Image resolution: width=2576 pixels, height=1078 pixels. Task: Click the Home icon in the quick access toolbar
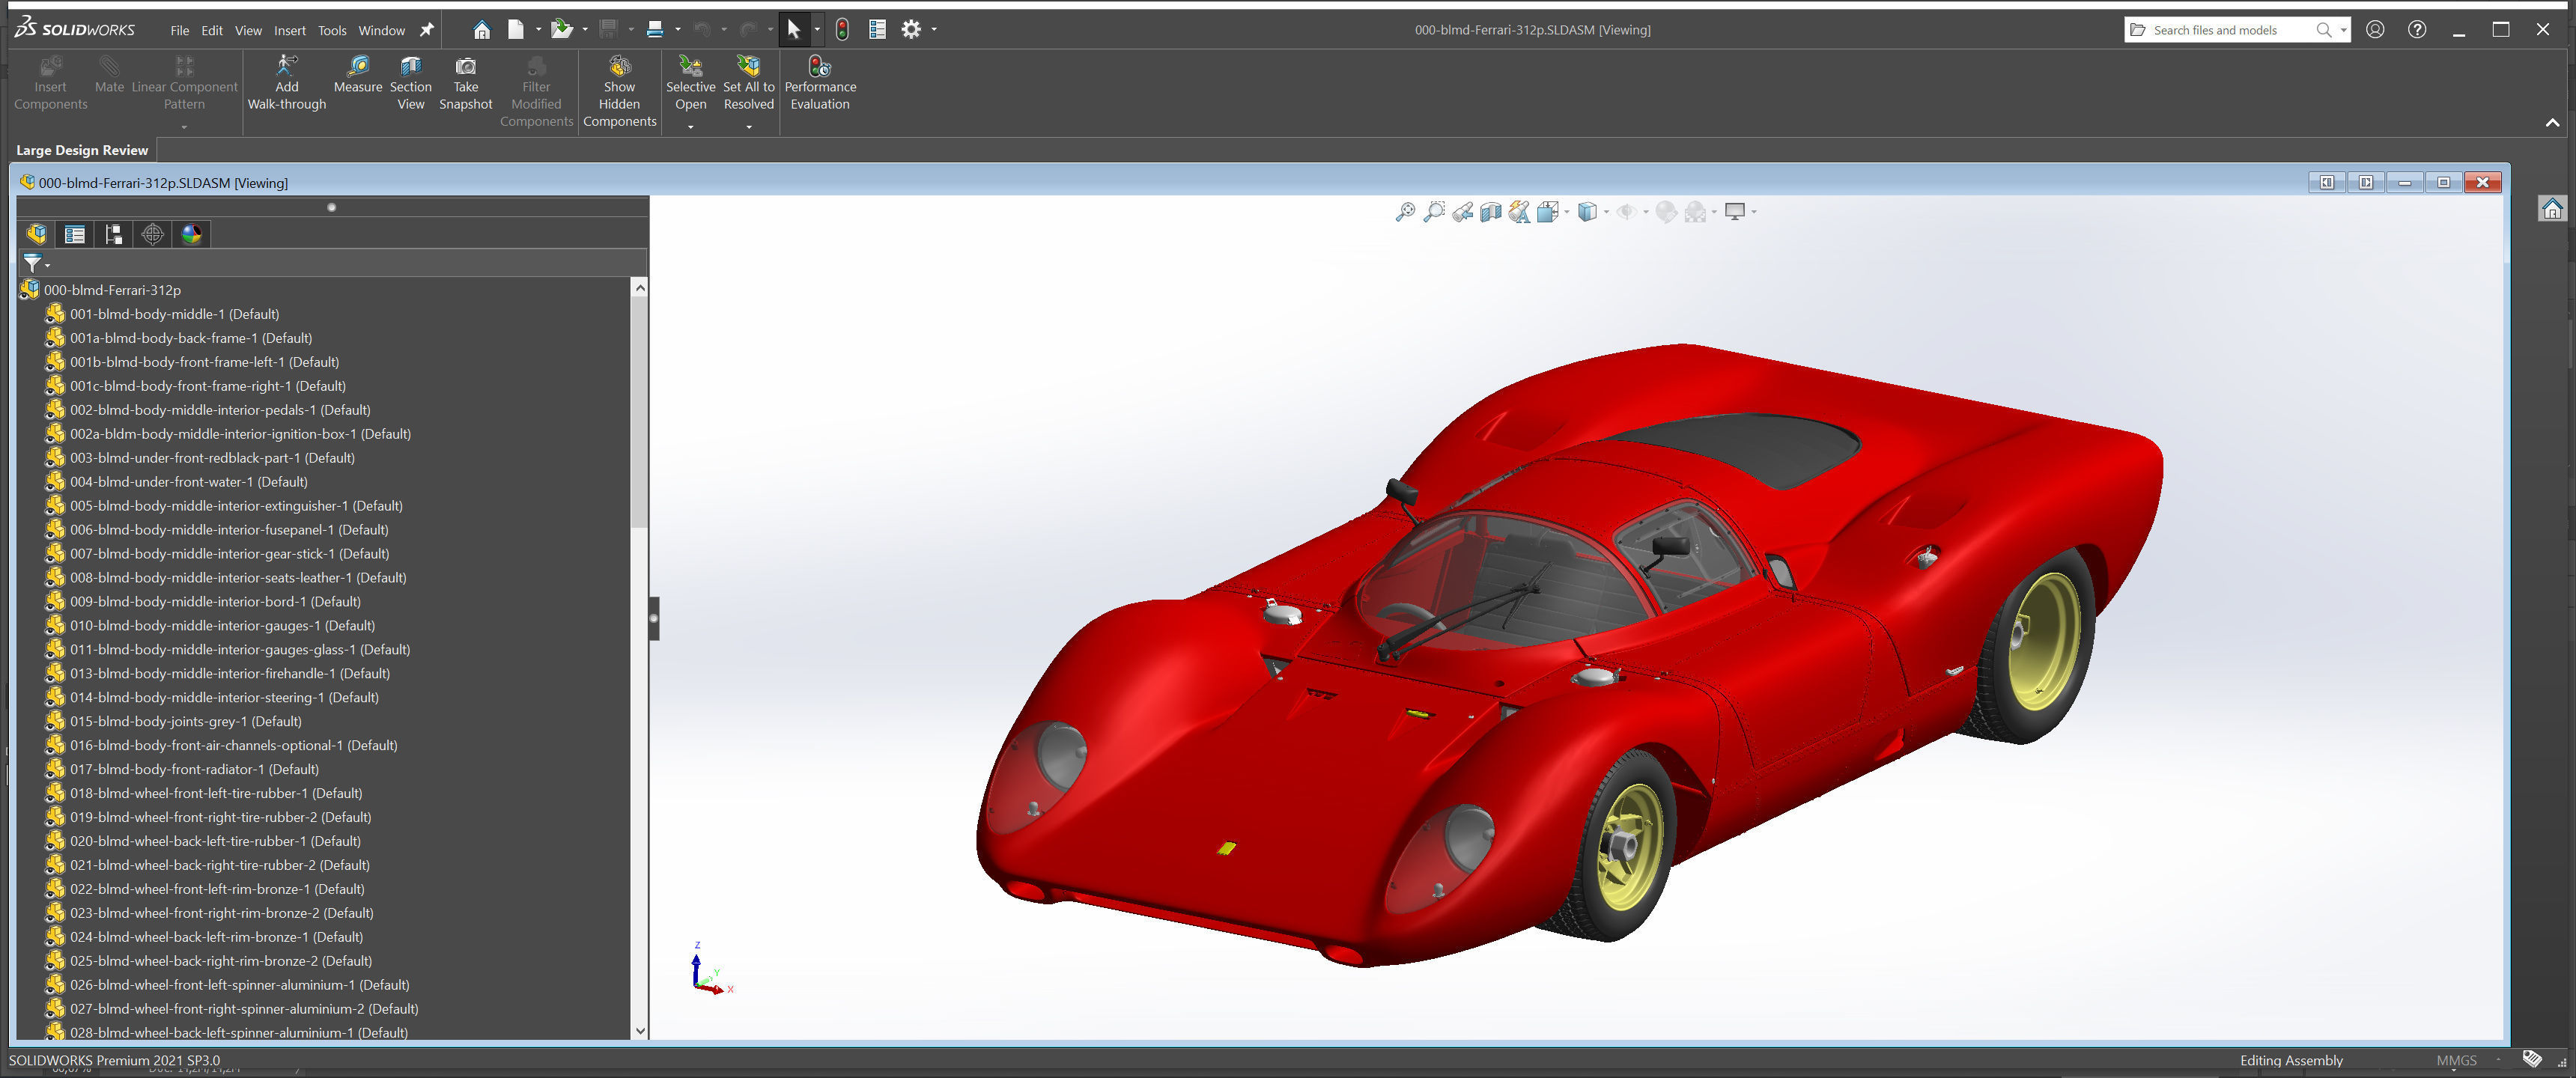pyautogui.click(x=482, y=30)
